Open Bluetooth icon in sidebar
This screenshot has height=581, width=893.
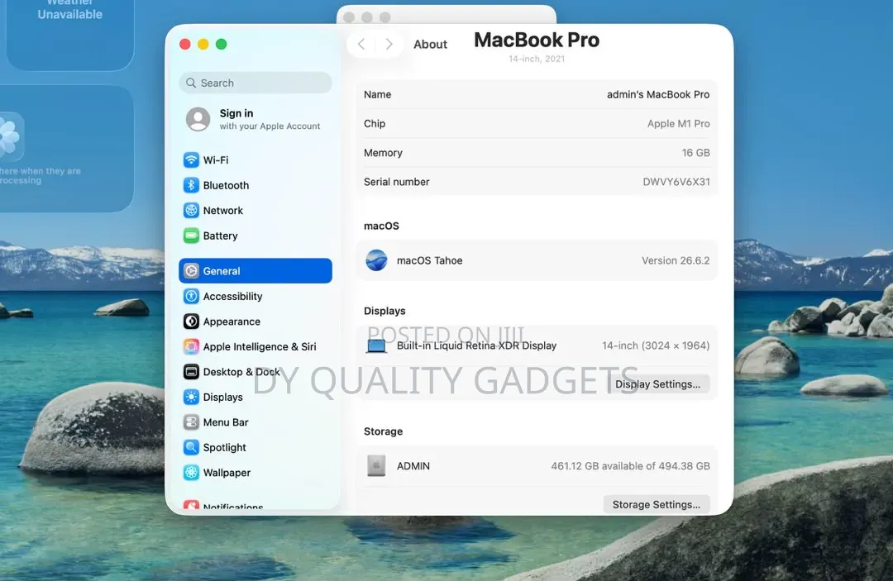coord(191,185)
